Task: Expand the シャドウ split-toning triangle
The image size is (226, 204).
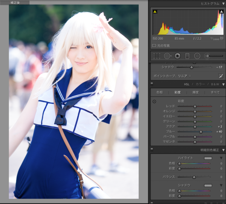Action: [x=221, y=185]
